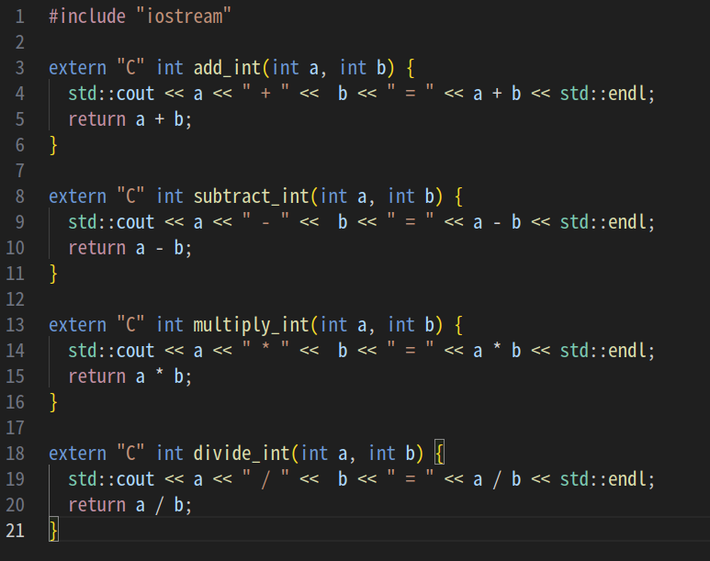Click std::endl on line 9
The image size is (710, 561).
click(x=603, y=222)
